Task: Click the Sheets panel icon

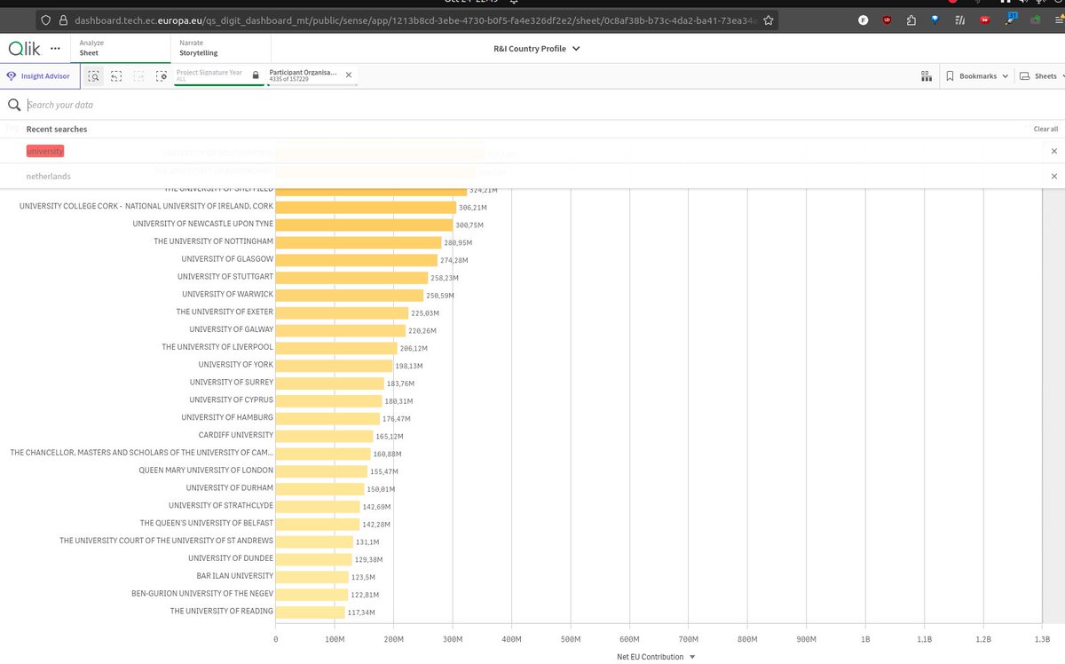Action: pyautogui.click(x=1024, y=76)
